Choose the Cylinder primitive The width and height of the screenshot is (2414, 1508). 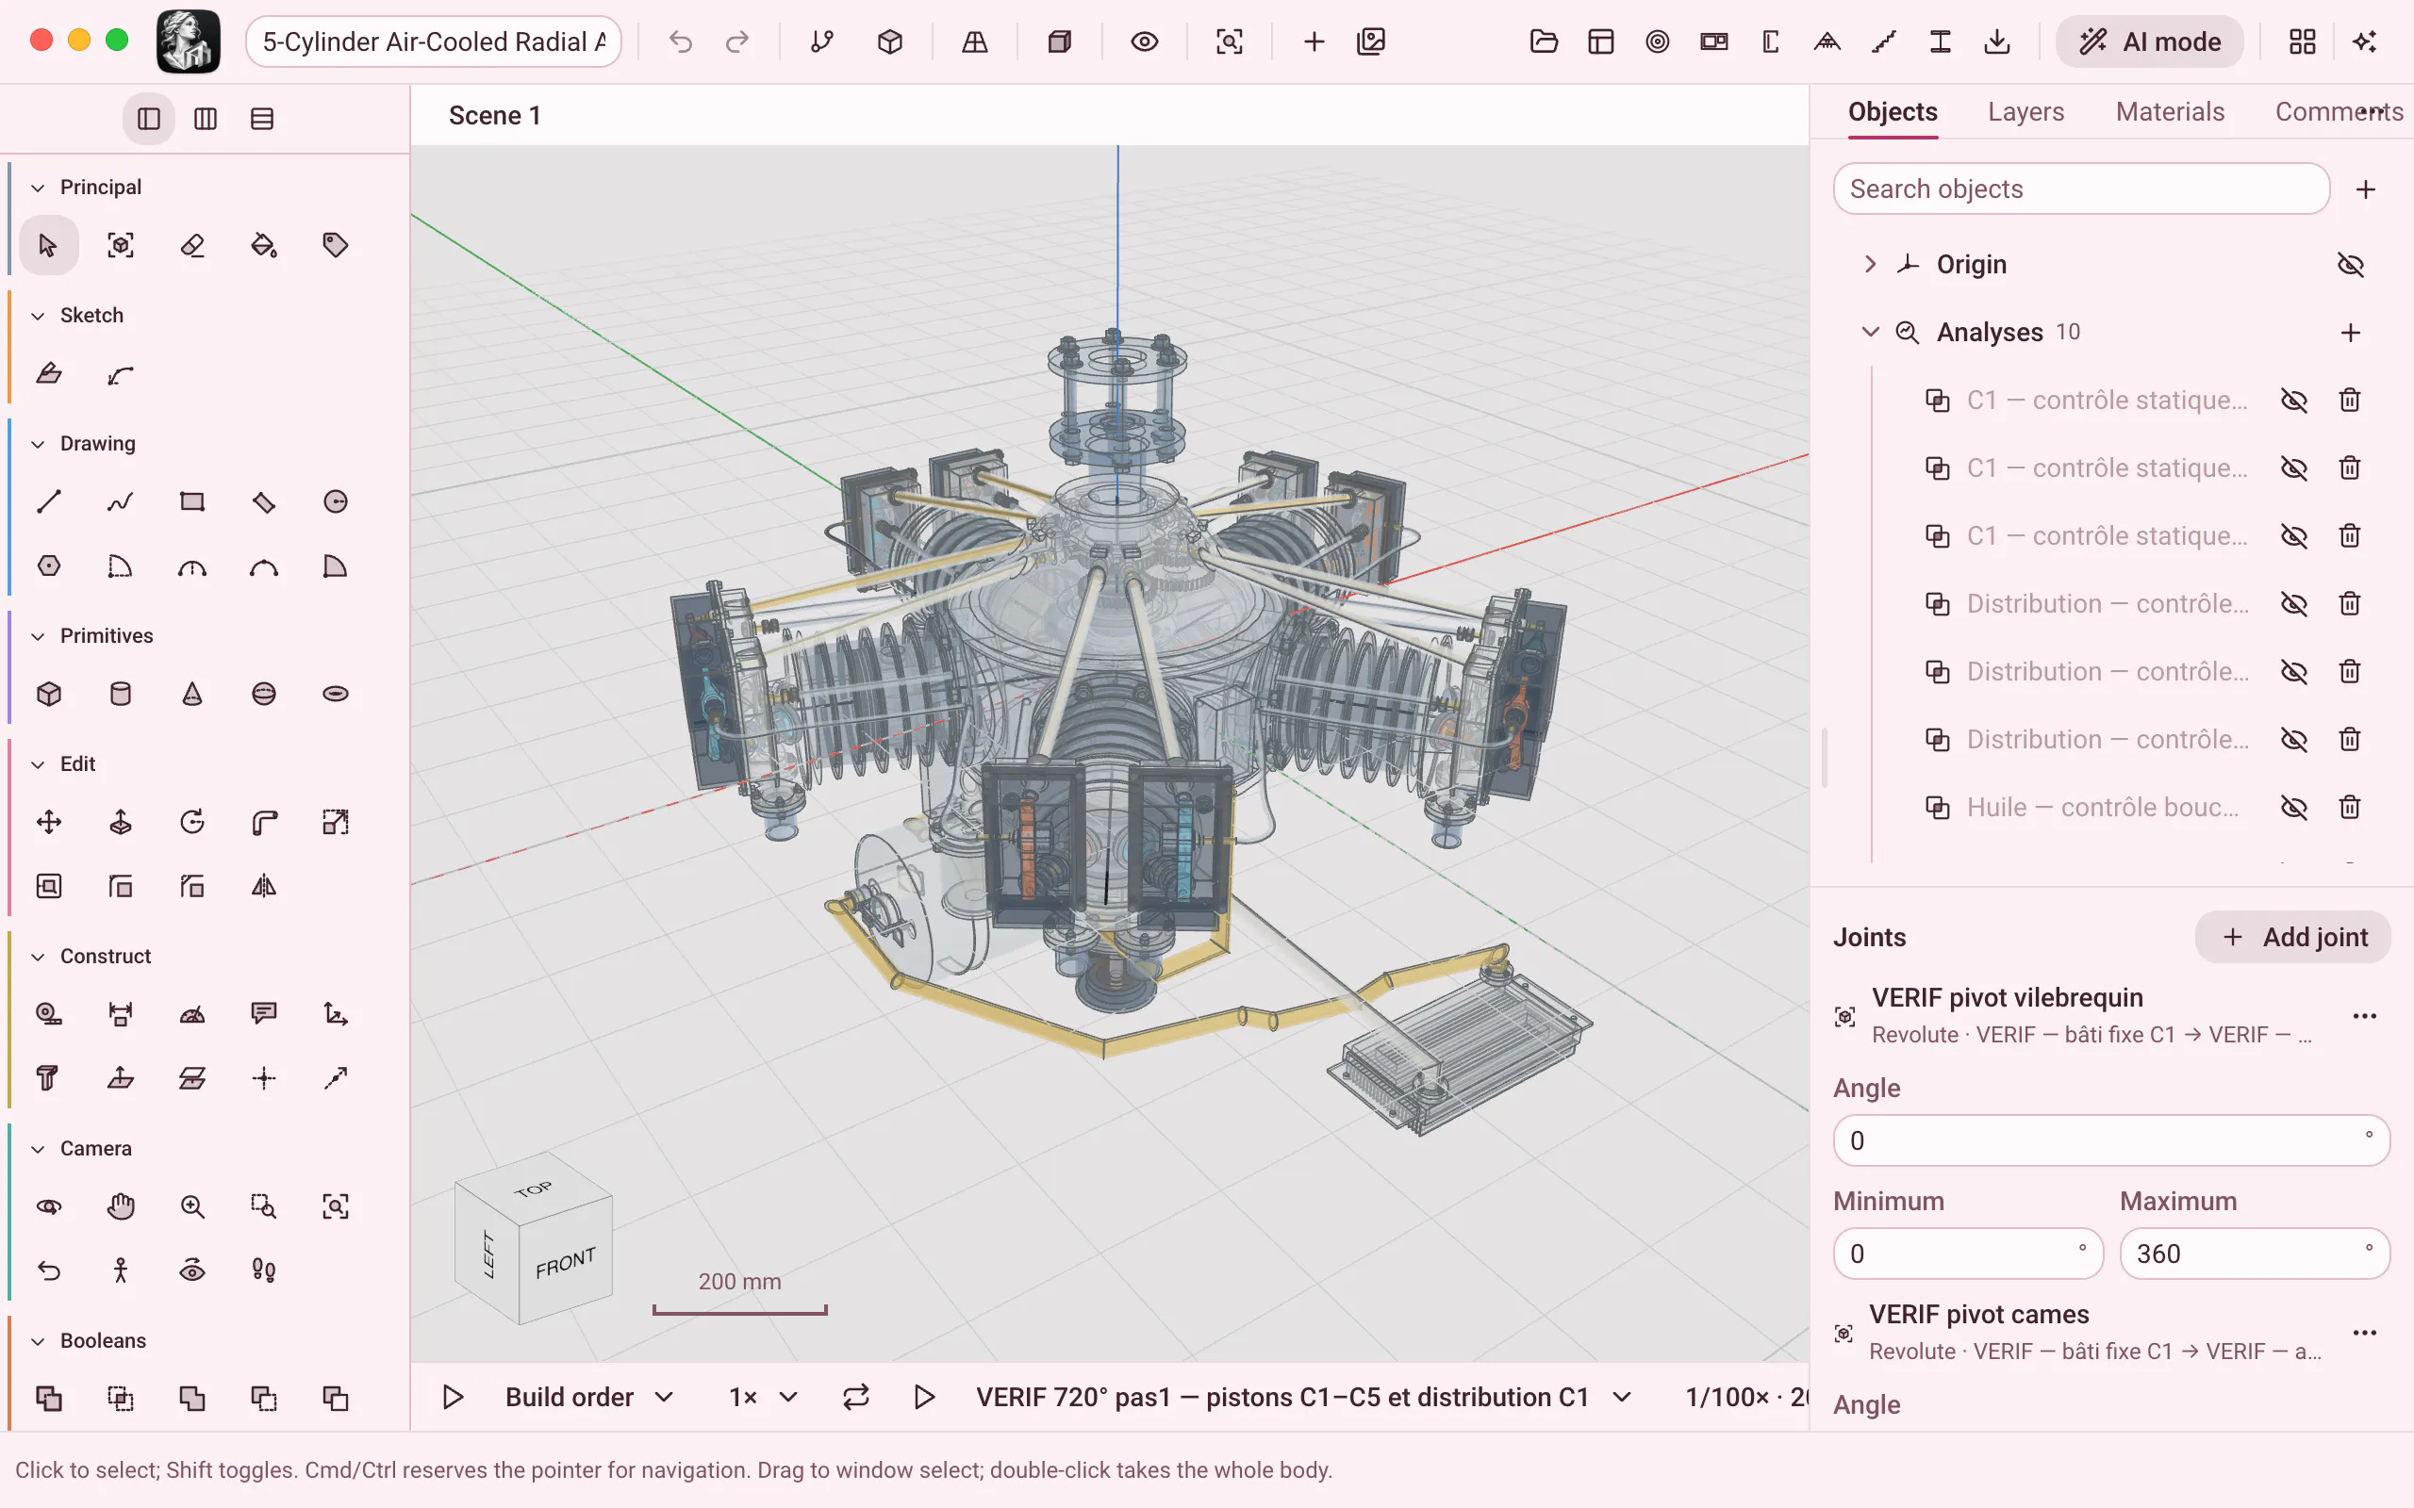120,695
